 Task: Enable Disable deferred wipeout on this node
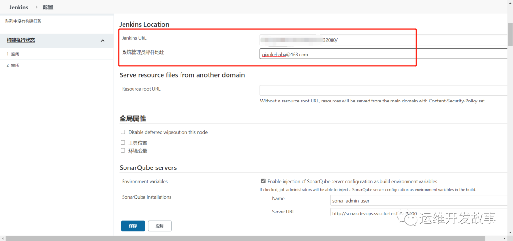tap(123, 132)
